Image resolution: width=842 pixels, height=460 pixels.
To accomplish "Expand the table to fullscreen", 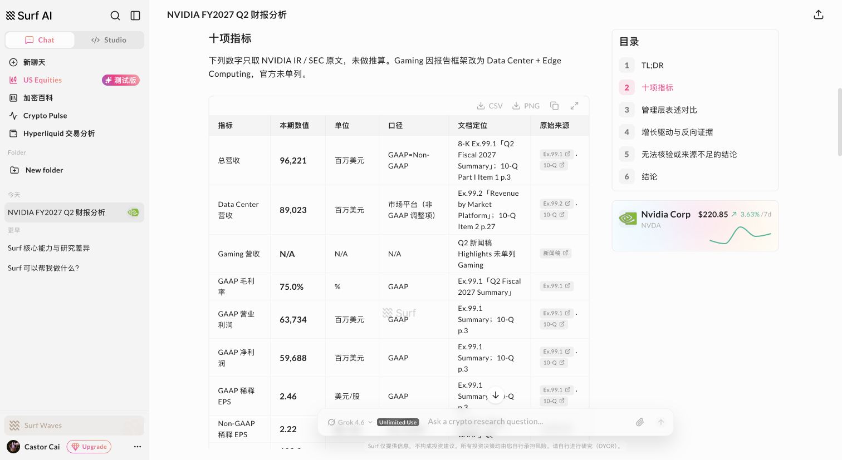I will tap(574, 106).
